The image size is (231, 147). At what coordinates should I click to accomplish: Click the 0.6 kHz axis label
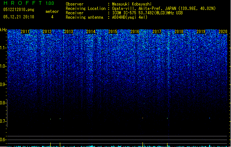[x=3, y=140]
